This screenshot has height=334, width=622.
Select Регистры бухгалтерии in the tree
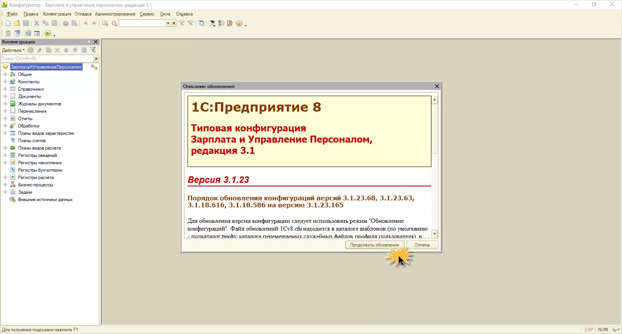pyautogui.click(x=40, y=170)
